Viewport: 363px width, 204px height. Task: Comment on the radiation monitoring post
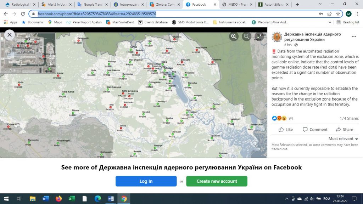tap(315, 130)
